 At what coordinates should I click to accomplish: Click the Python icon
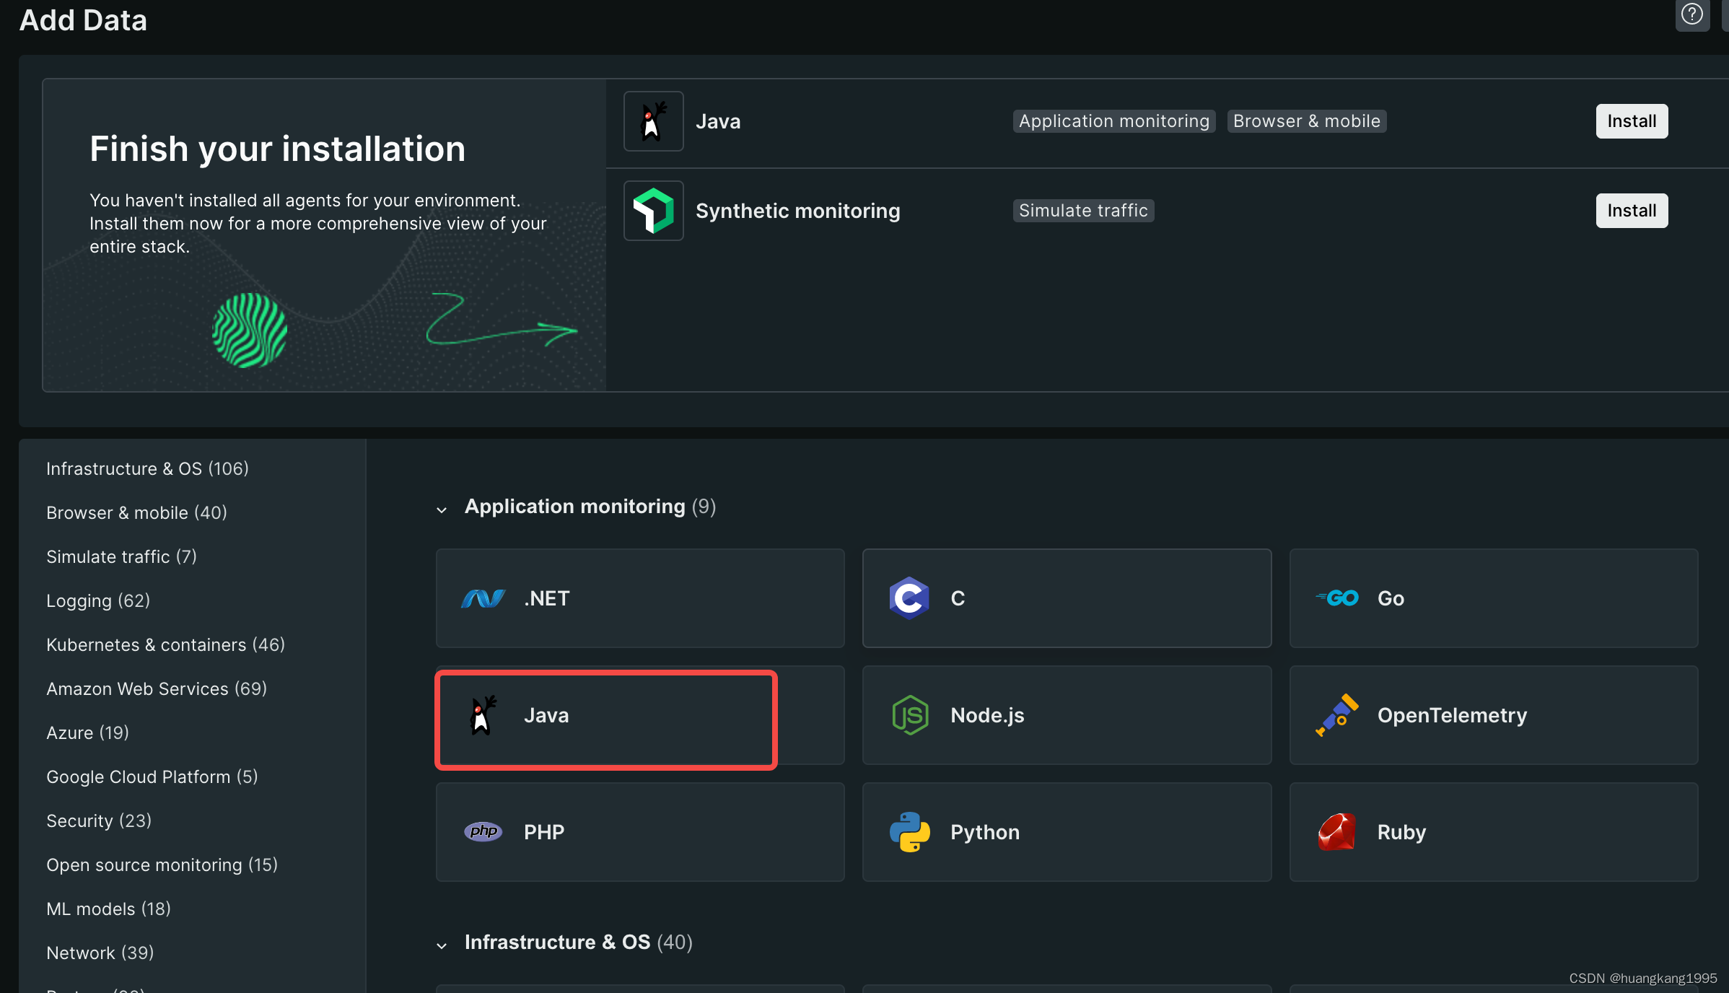[910, 831]
